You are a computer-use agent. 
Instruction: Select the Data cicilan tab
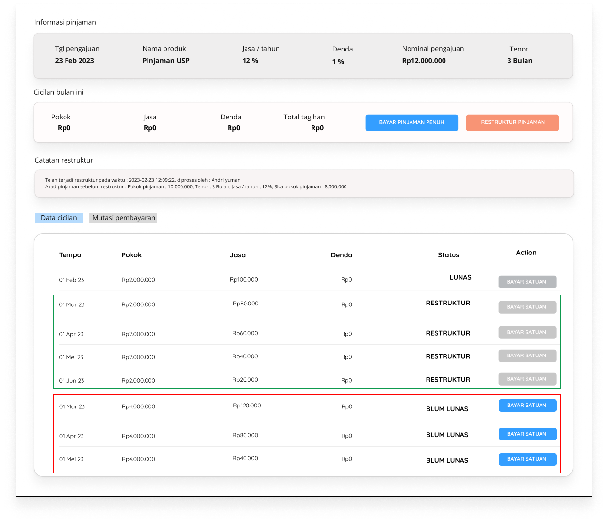[59, 218]
